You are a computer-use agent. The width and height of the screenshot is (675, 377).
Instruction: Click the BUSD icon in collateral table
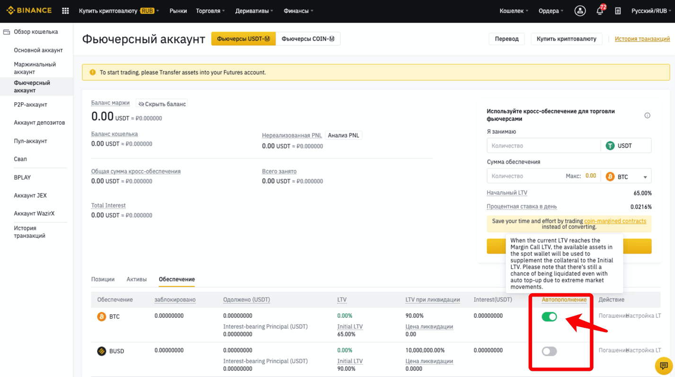click(101, 351)
